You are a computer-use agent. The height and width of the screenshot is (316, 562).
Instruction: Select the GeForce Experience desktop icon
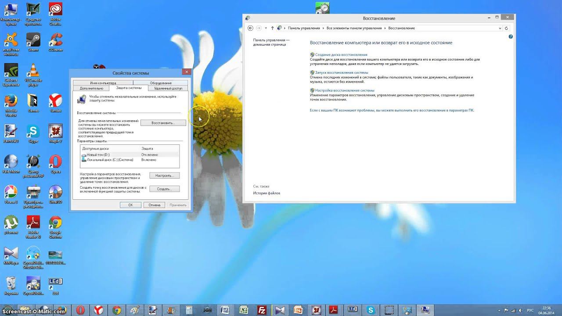click(11, 75)
